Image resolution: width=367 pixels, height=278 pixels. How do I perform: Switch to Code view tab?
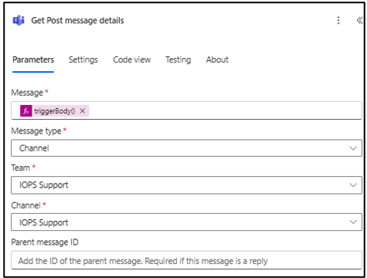[132, 59]
